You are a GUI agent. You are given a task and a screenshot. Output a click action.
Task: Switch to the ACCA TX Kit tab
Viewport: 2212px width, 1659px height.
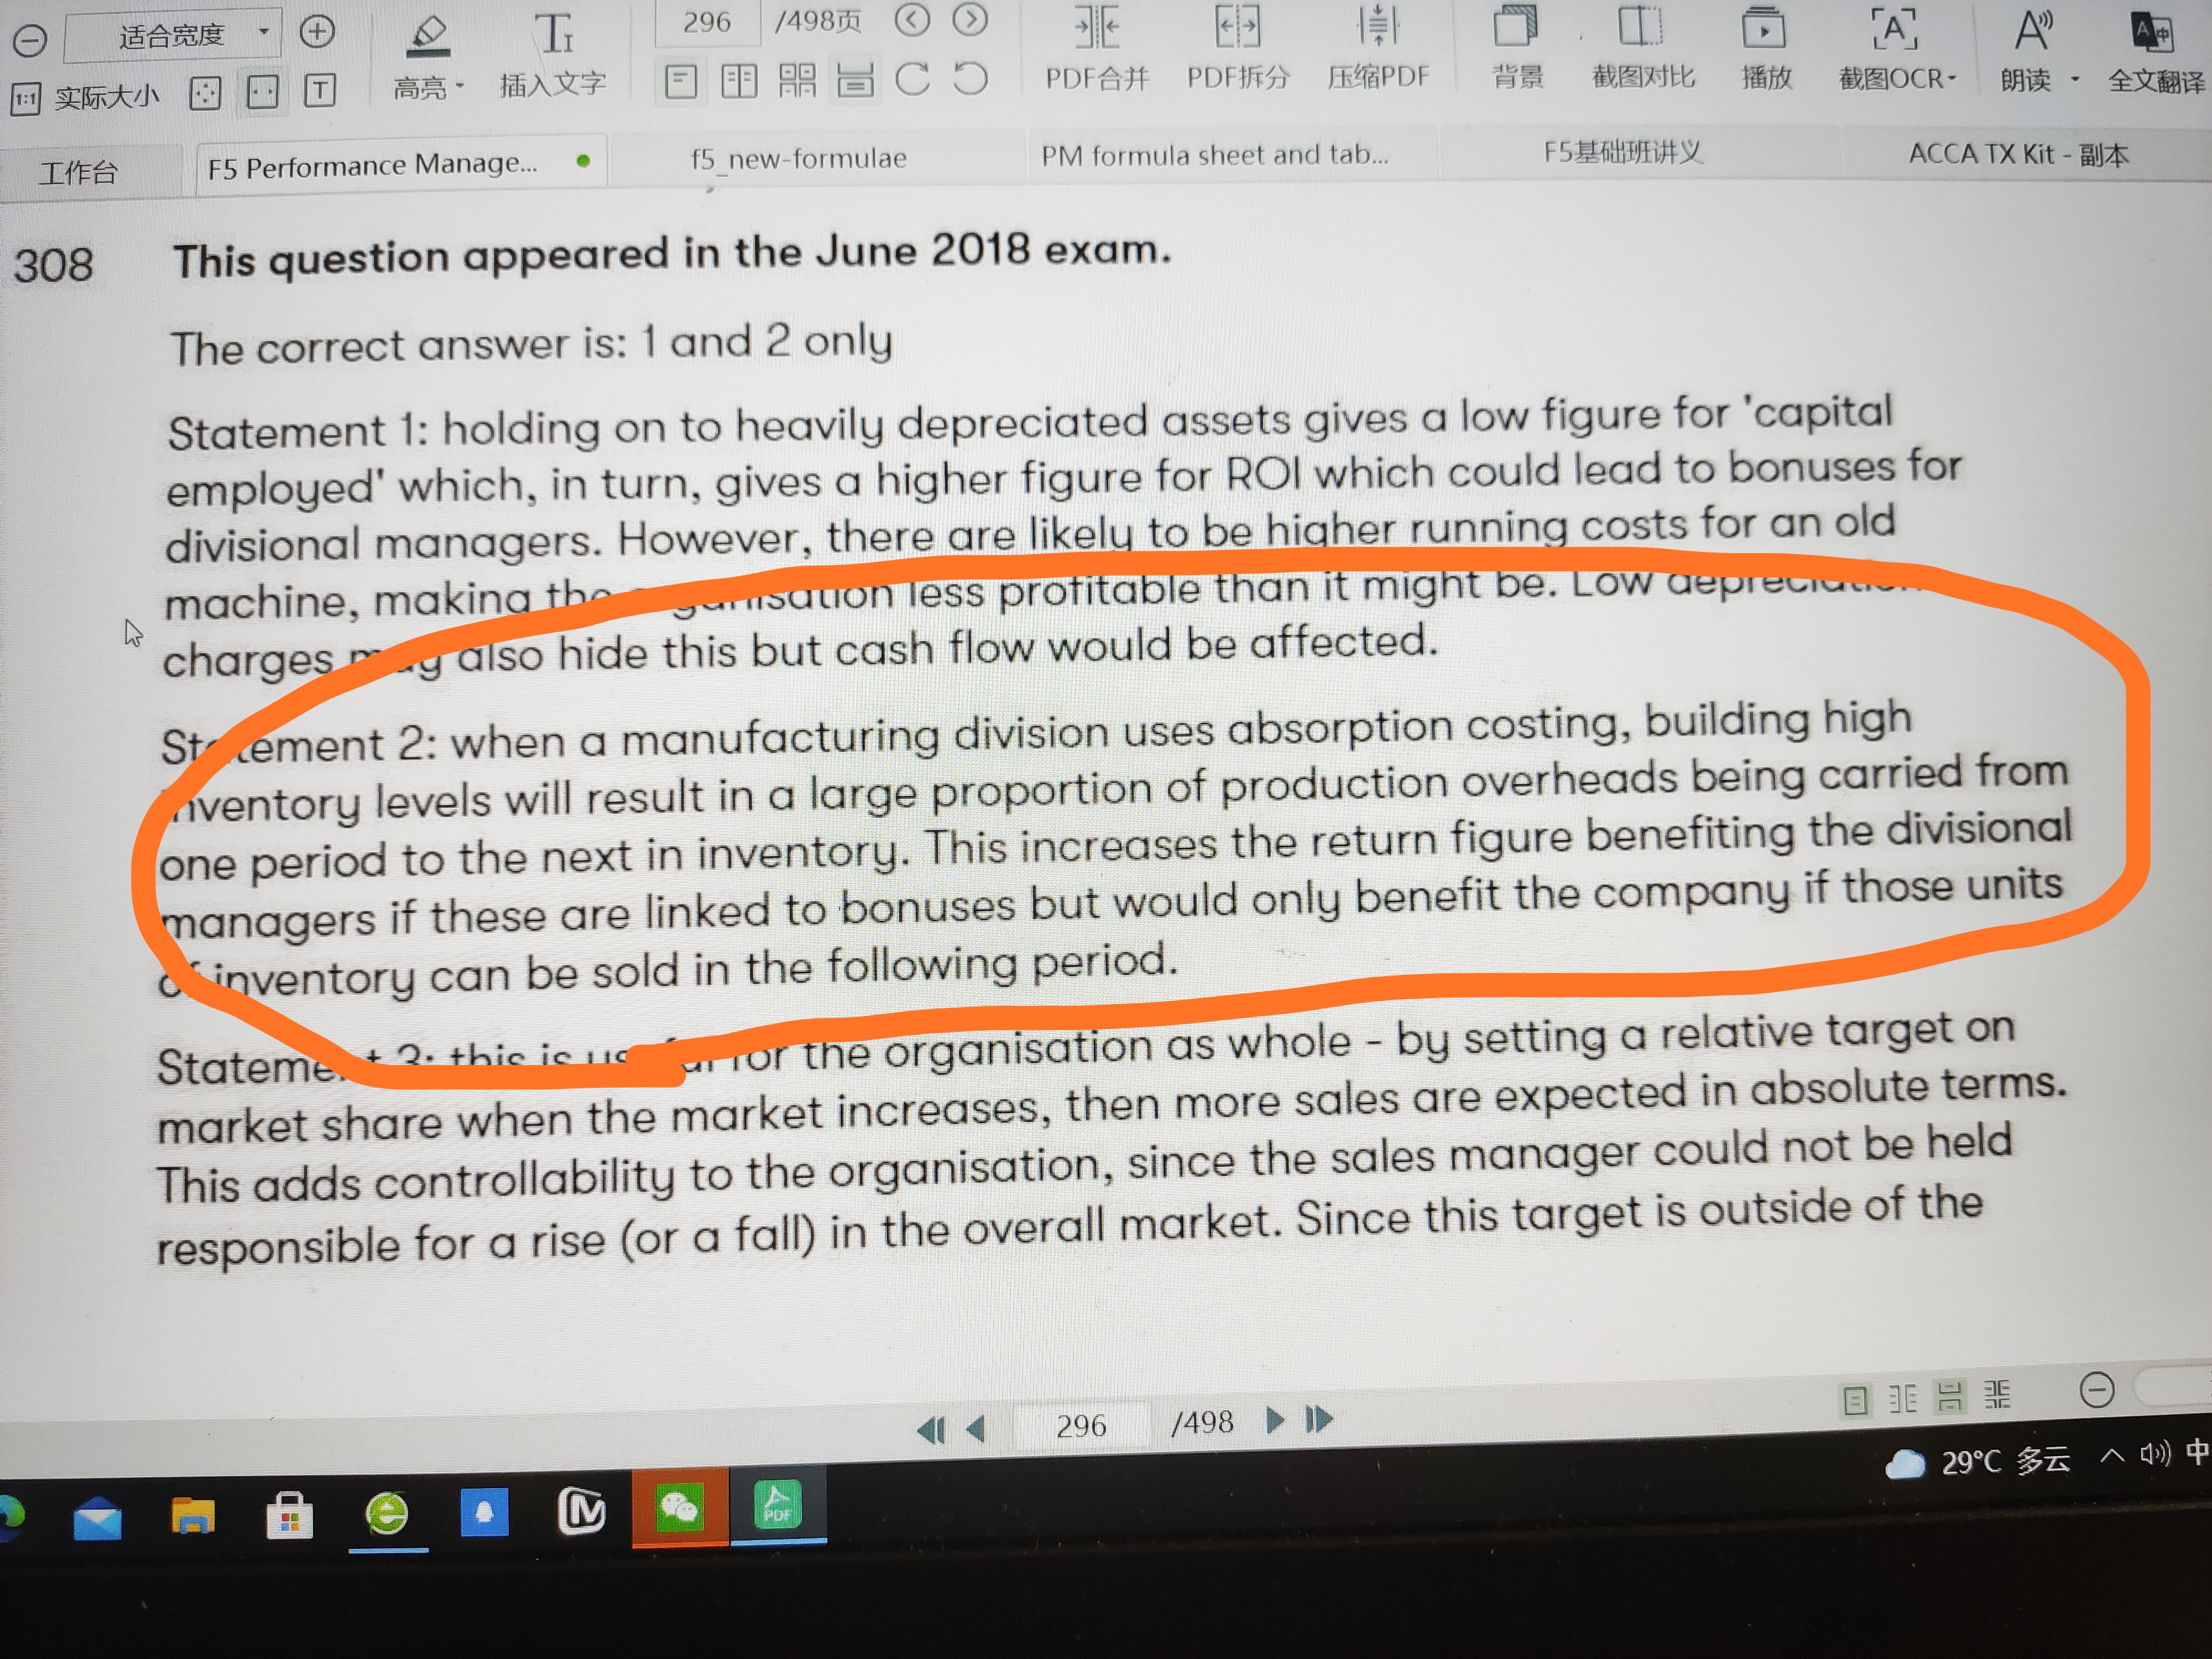click(2018, 155)
